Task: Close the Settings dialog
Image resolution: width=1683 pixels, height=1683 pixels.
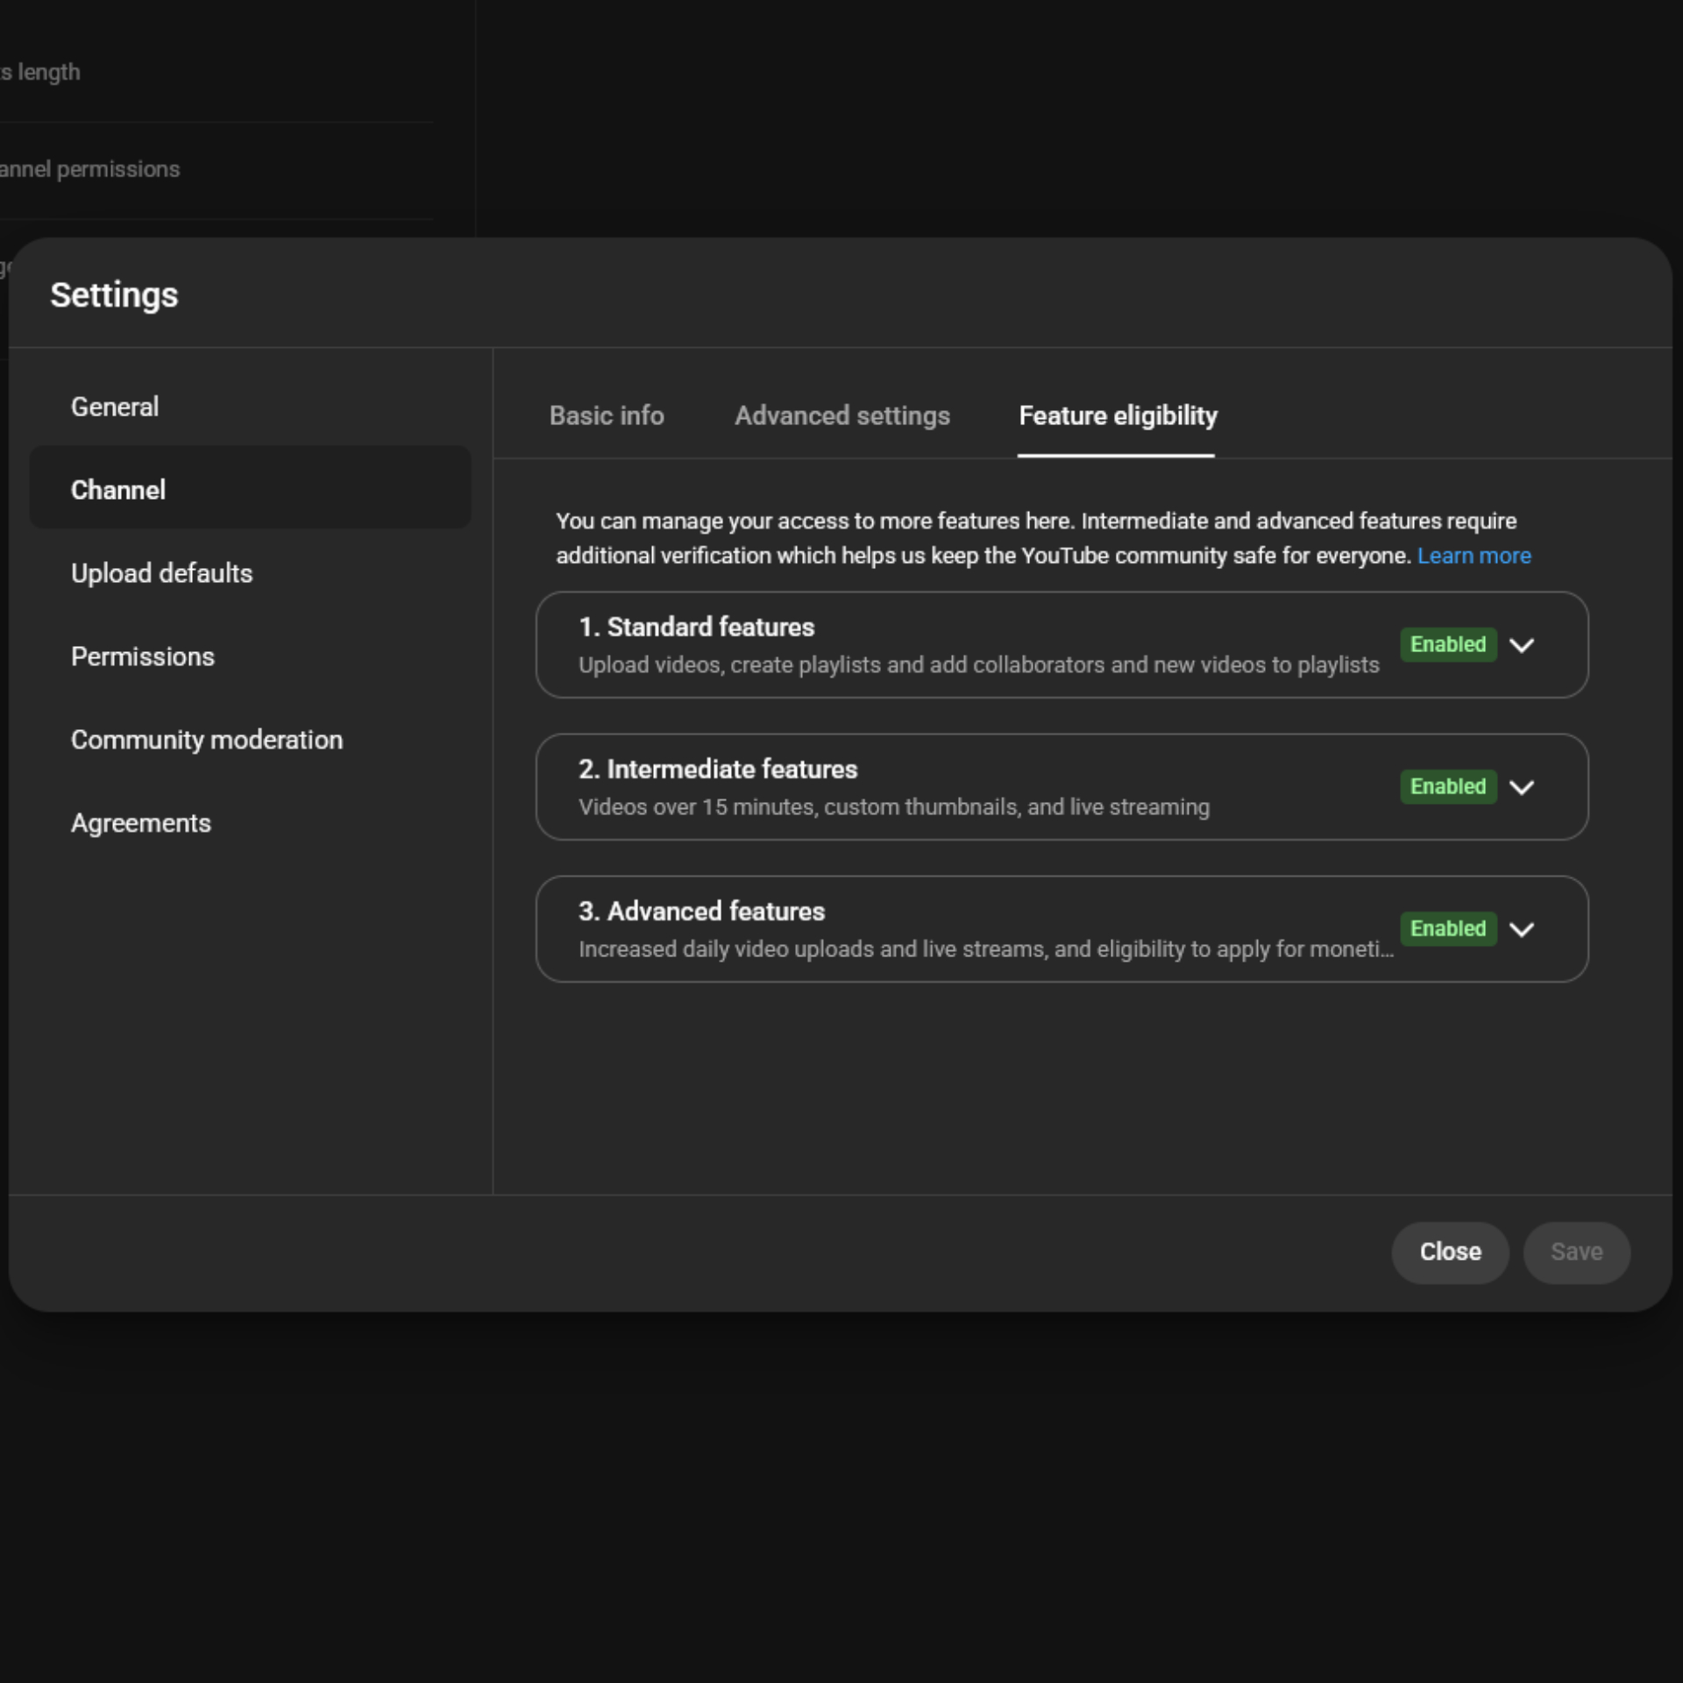Action: (1450, 1252)
